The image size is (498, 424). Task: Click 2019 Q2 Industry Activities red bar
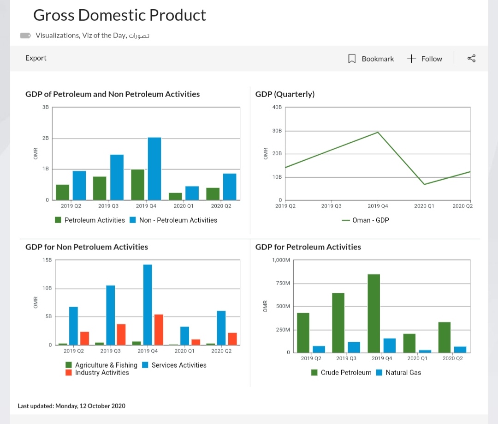pyautogui.click(x=84, y=339)
